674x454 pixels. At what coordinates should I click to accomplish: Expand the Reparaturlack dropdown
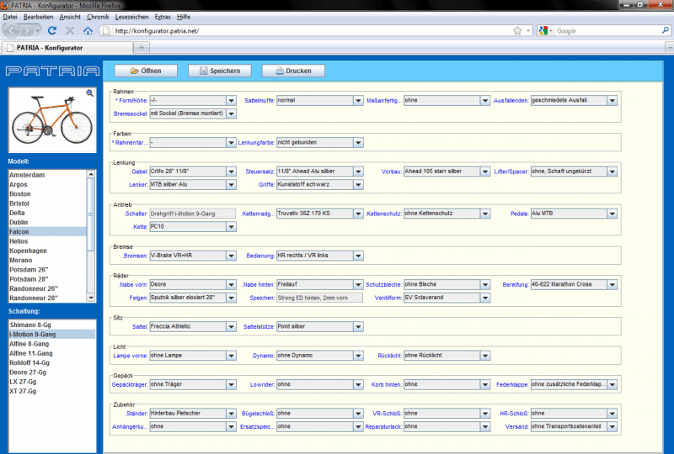click(485, 426)
